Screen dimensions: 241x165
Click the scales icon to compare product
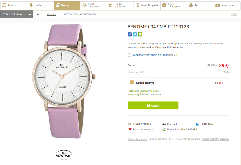(164, 124)
